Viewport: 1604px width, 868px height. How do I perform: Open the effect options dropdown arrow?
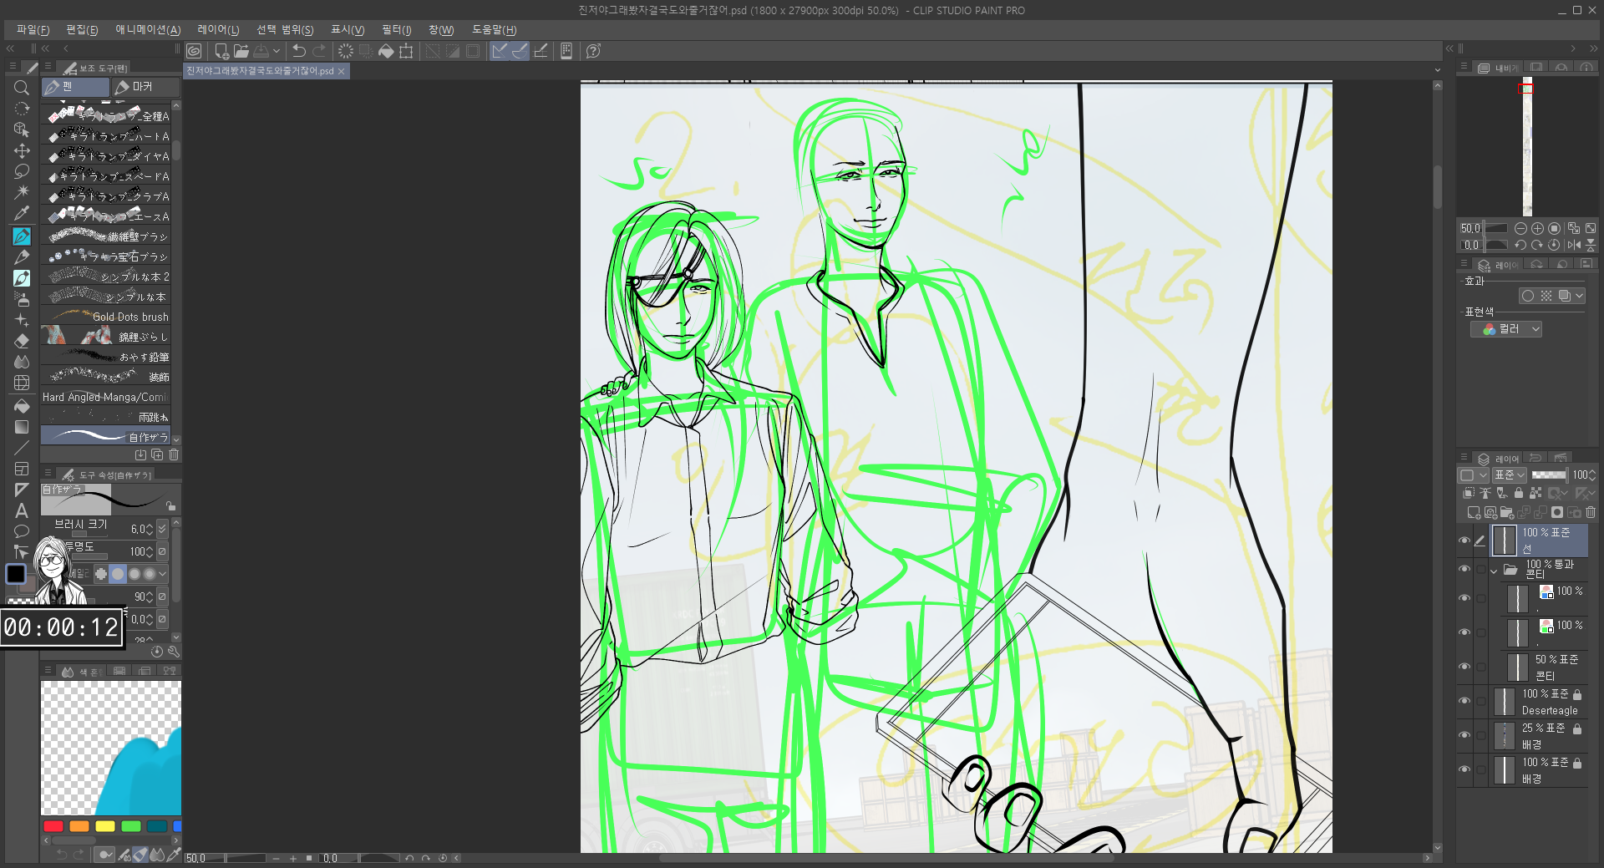coord(1580,296)
